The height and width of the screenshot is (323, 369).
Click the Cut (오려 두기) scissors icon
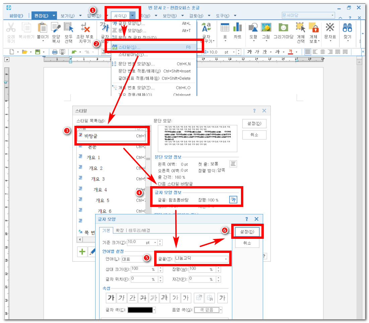(x=11, y=28)
